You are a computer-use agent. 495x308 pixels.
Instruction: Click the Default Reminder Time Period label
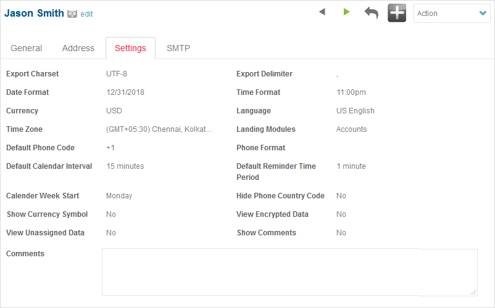point(277,172)
